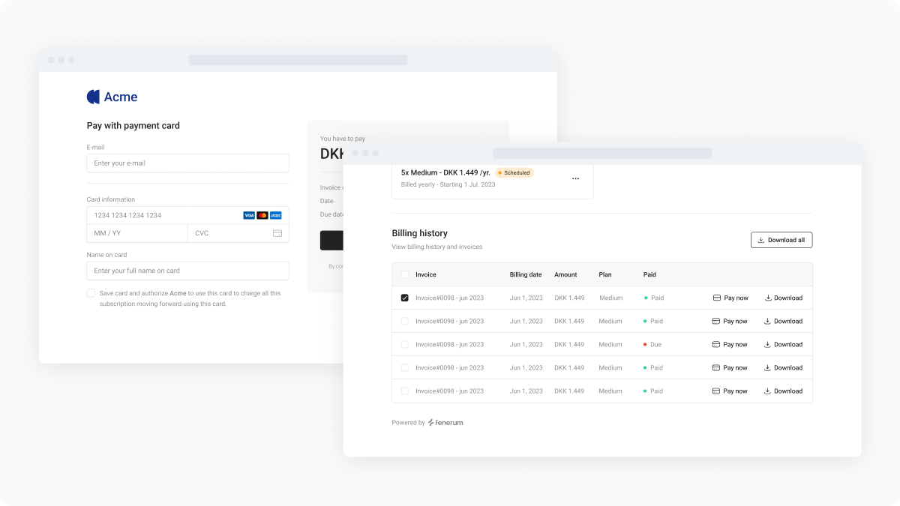Screen dimensions: 900x506
Task: Click the Name on card field
Action: [187, 271]
